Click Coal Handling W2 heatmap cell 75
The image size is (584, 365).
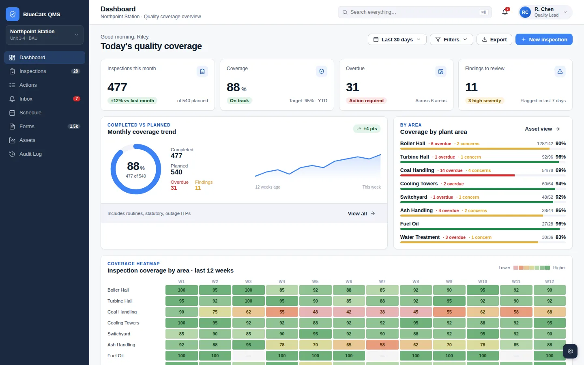click(x=215, y=312)
